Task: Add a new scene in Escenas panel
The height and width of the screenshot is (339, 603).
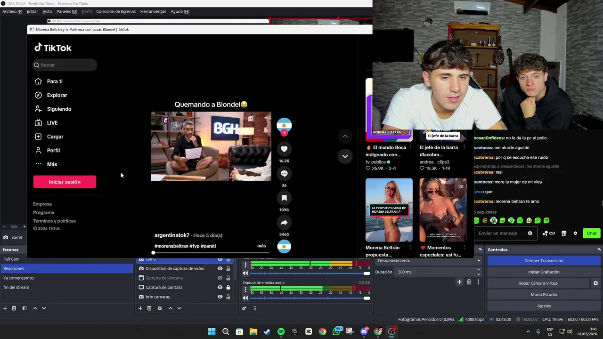Action: 5,308
